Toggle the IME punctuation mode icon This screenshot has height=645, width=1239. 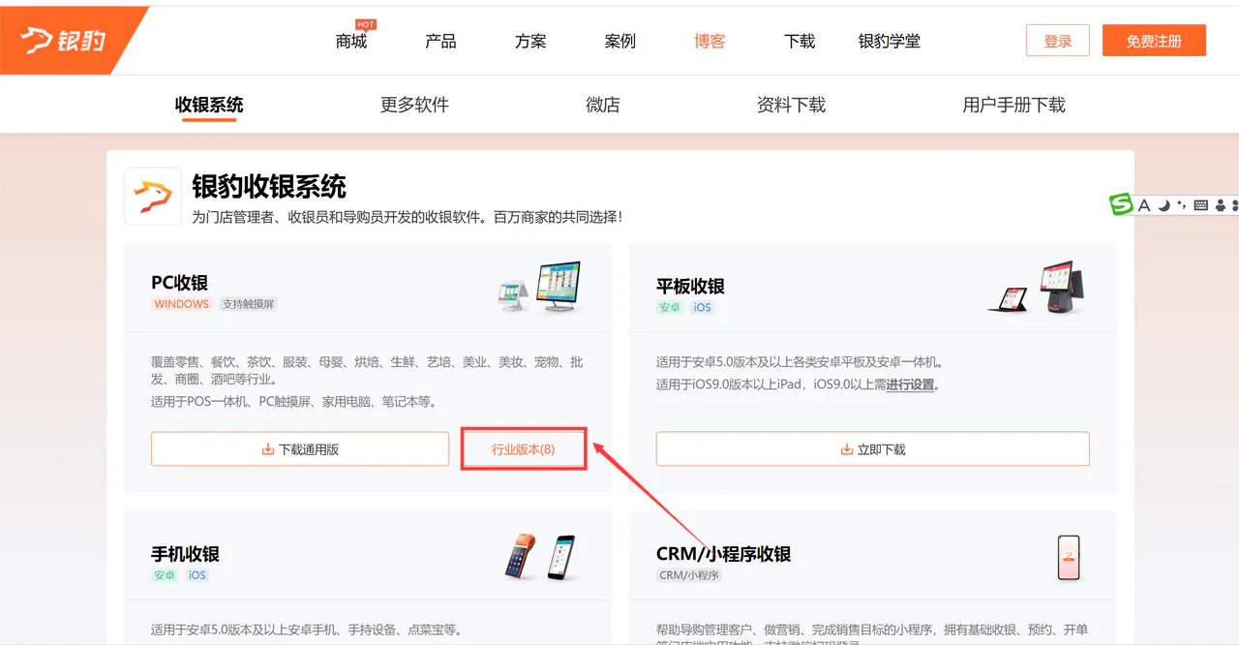tap(1182, 205)
